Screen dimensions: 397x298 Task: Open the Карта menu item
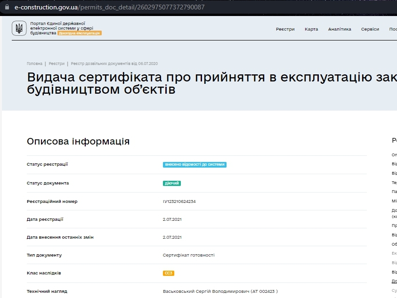(311, 29)
